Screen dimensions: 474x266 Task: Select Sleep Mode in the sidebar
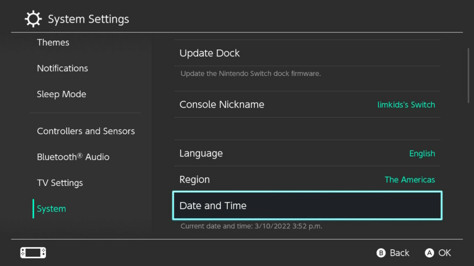pos(61,95)
